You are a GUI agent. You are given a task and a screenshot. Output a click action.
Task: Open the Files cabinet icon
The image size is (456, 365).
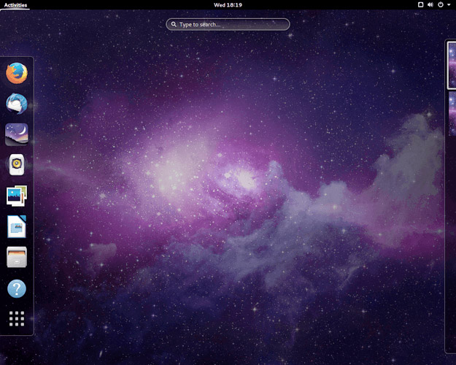pos(17,257)
